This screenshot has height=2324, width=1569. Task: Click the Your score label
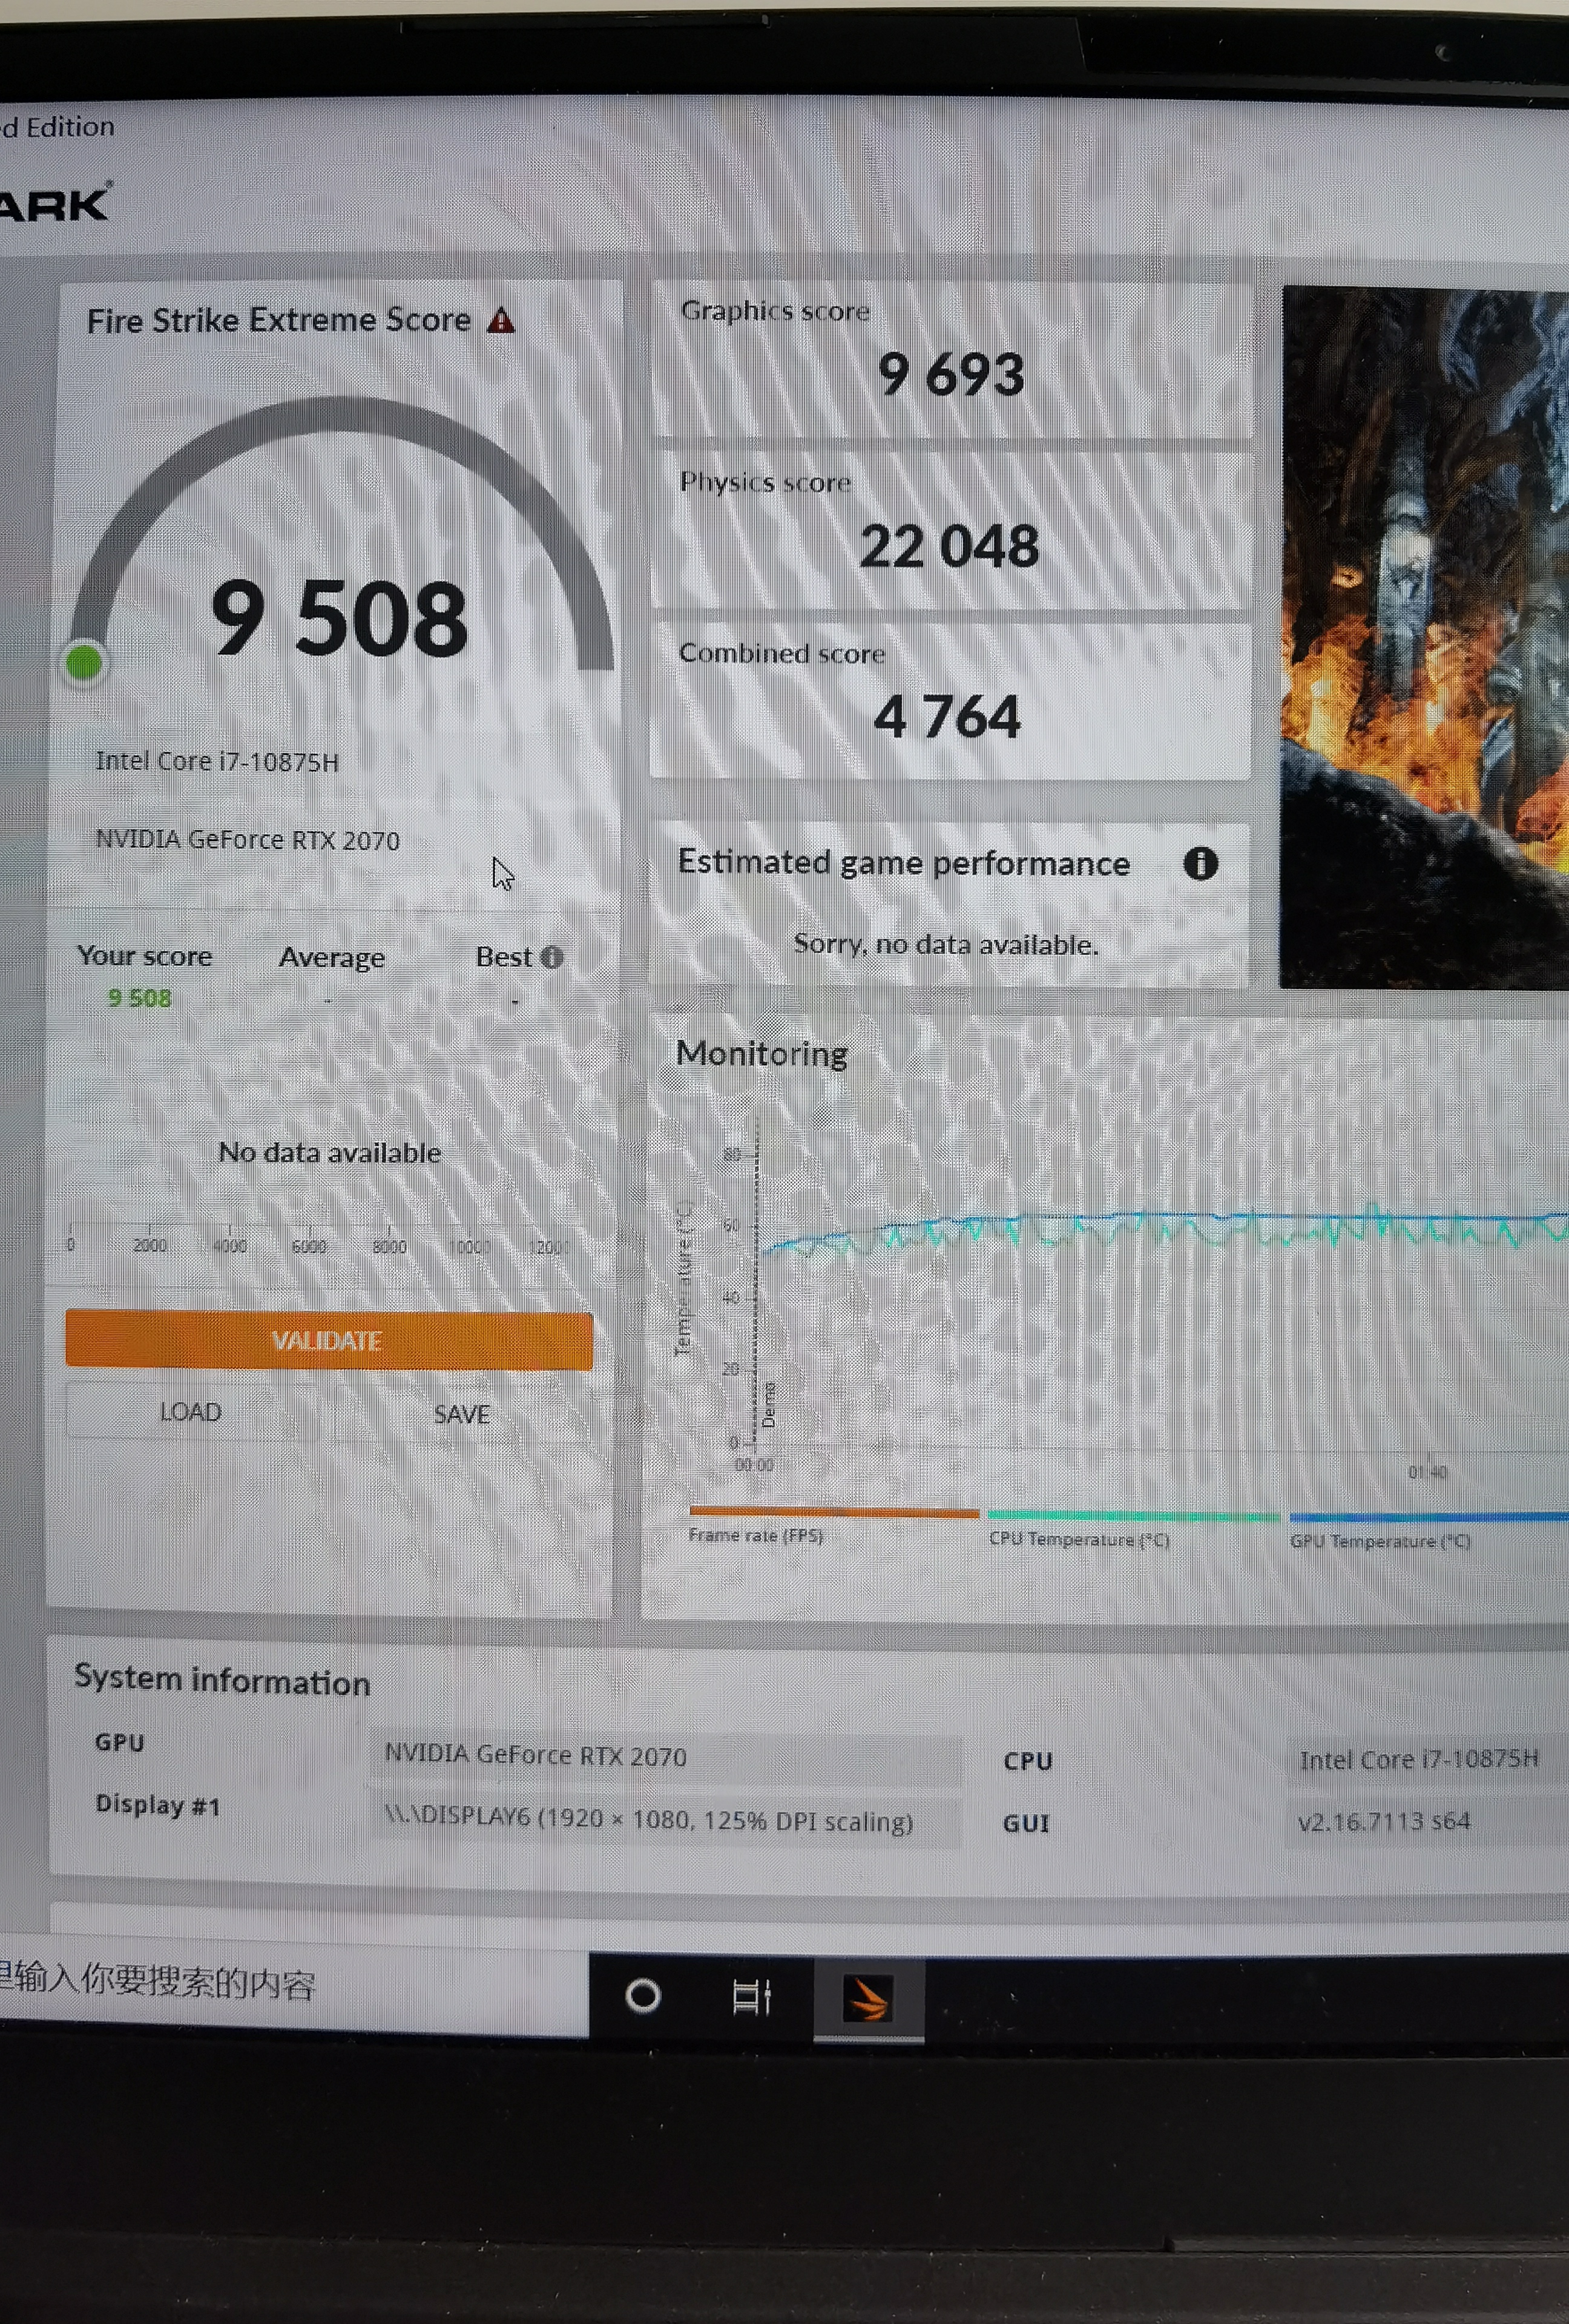(145, 956)
